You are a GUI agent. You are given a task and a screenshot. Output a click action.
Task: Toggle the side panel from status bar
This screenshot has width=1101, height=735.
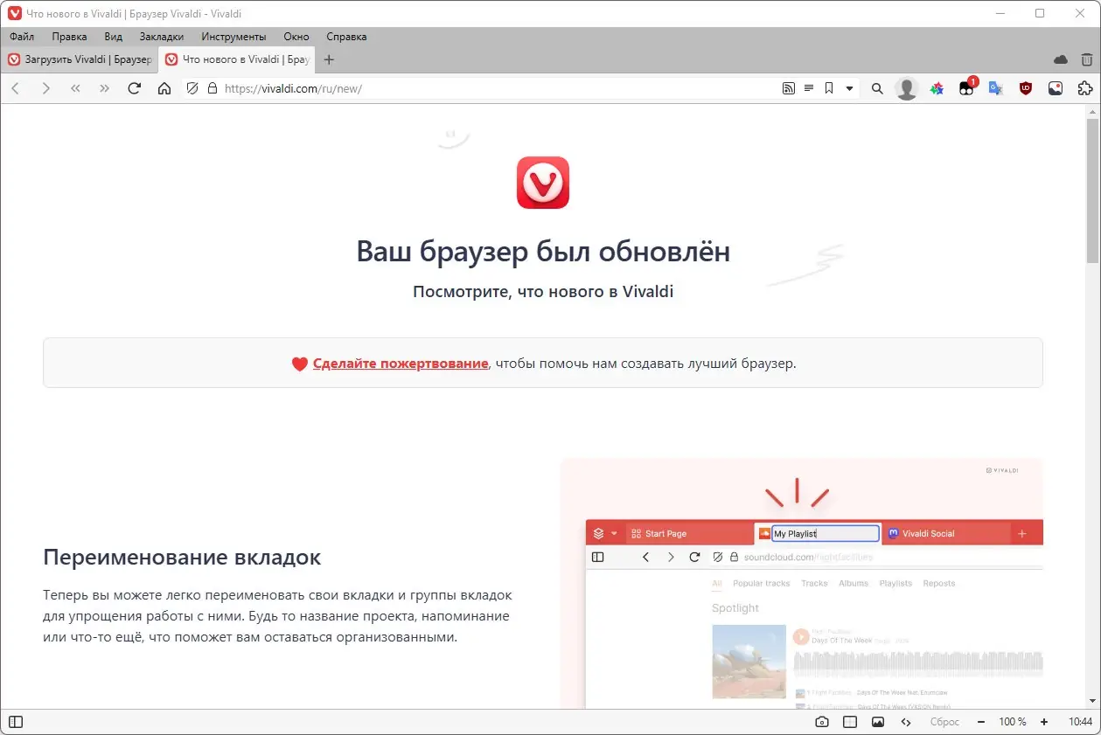[15, 721]
